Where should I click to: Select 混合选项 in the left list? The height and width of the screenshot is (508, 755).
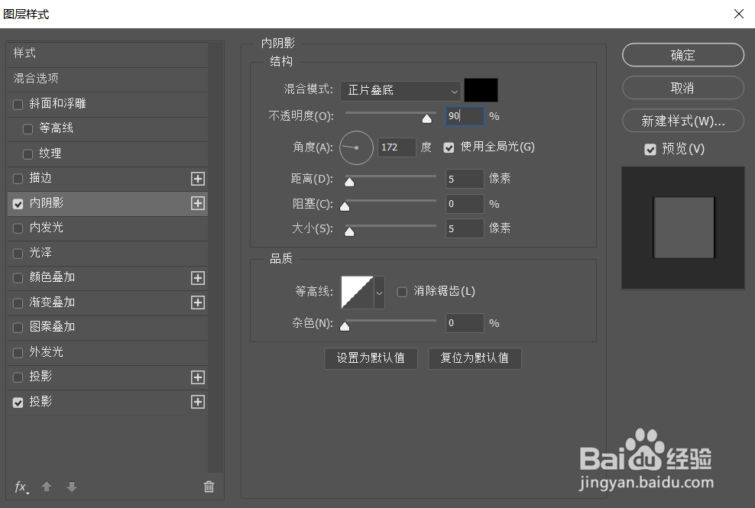(x=108, y=79)
